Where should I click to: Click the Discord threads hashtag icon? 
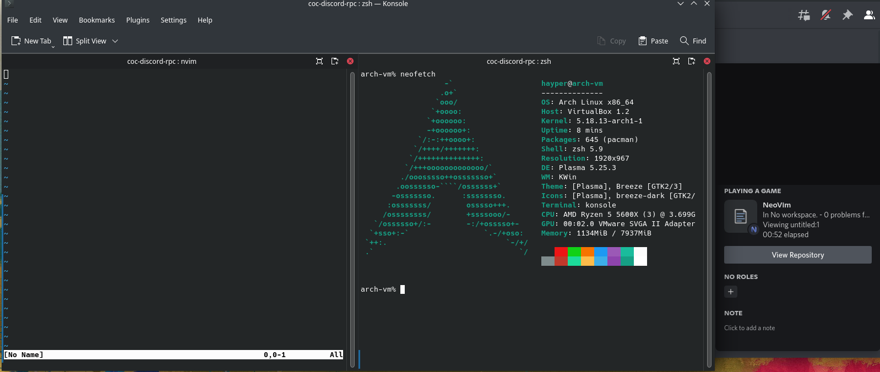tap(804, 15)
